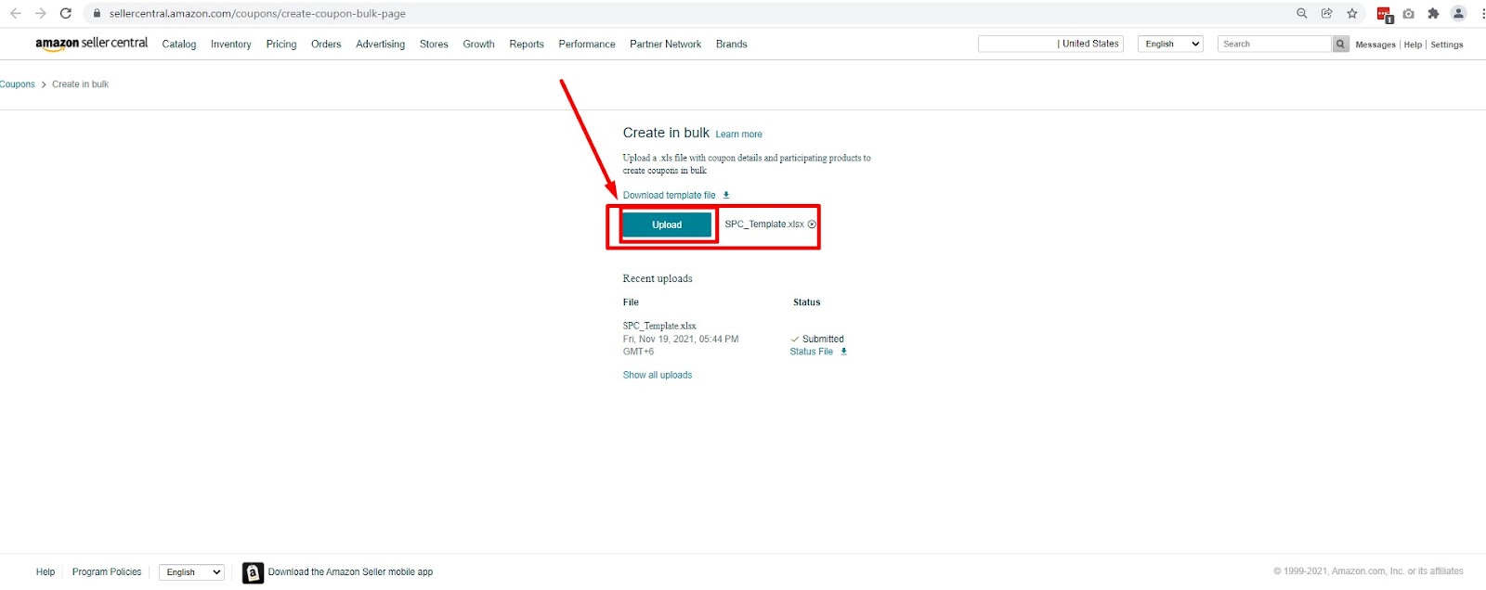1486x590 pixels.
Task: Click the browser forward arrow
Action: [40, 13]
